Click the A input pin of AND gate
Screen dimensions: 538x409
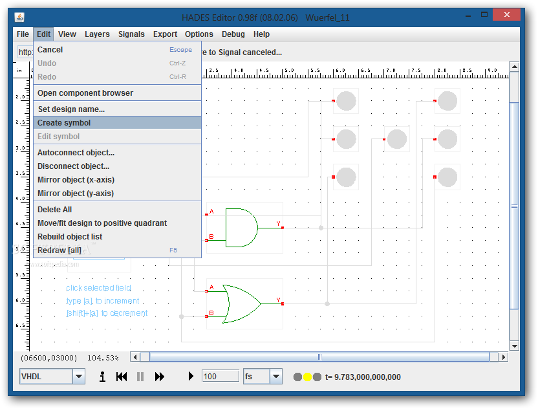tap(206, 215)
